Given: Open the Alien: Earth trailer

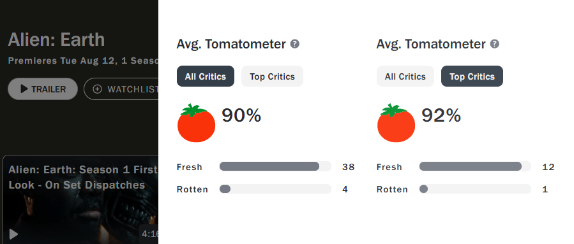Looking at the screenshot, I should pos(43,89).
